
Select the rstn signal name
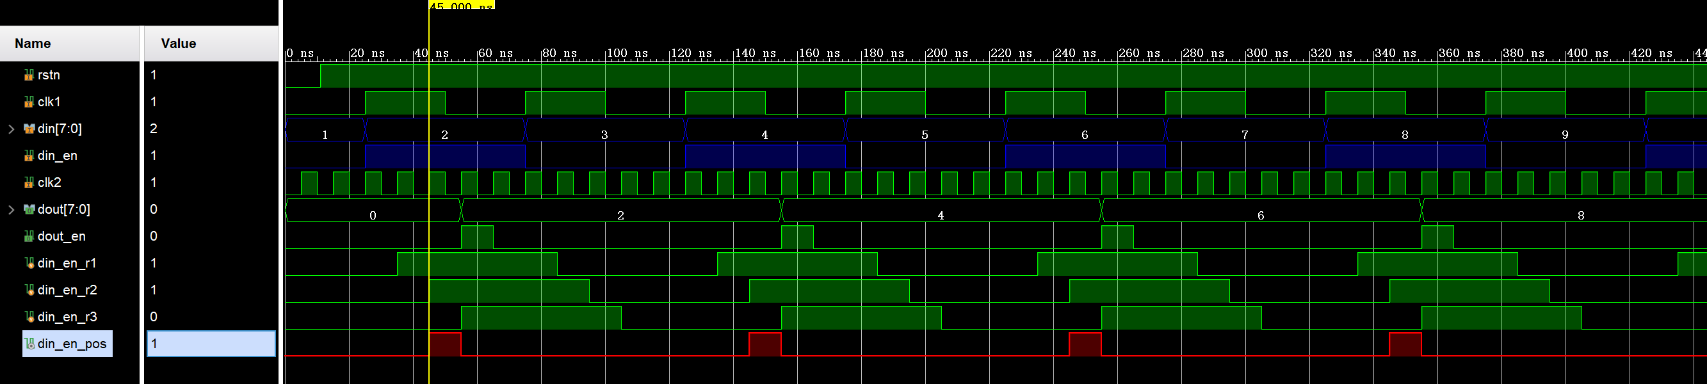tap(49, 75)
